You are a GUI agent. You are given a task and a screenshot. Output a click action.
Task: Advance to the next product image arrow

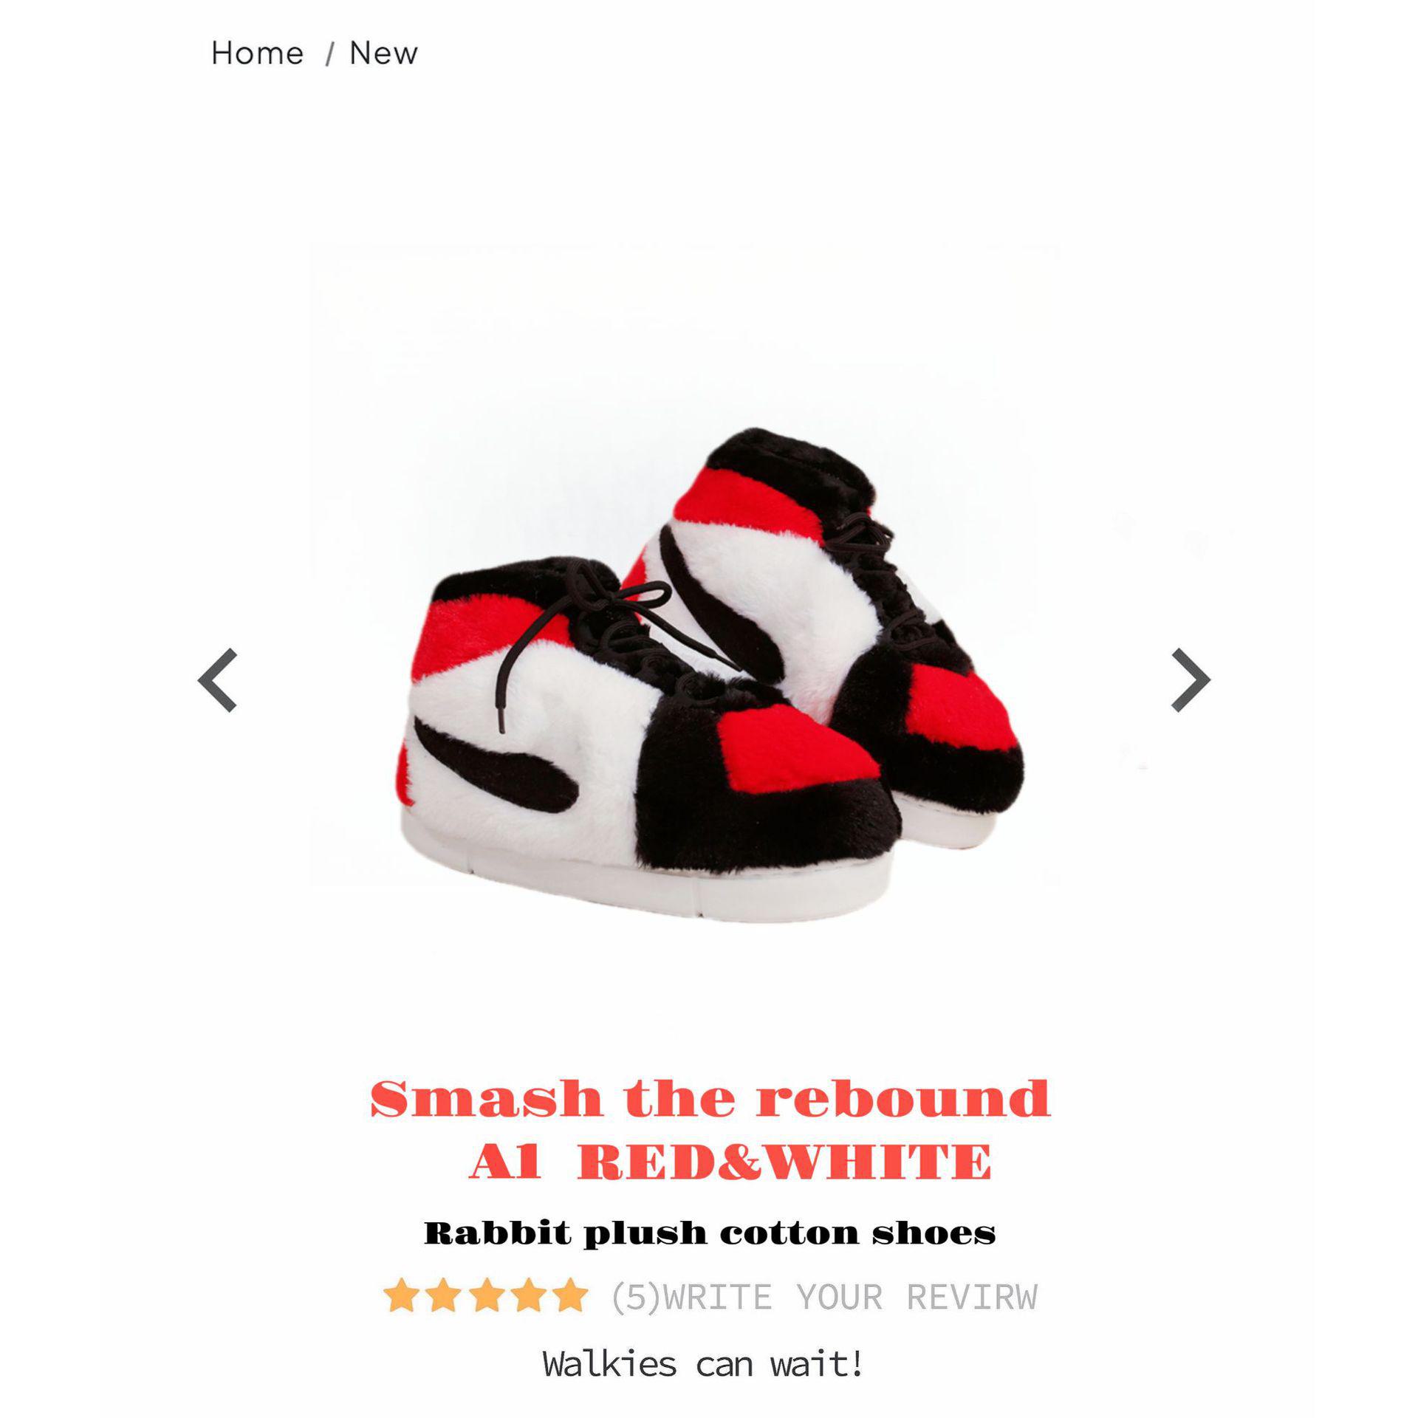click(x=1191, y=680)
